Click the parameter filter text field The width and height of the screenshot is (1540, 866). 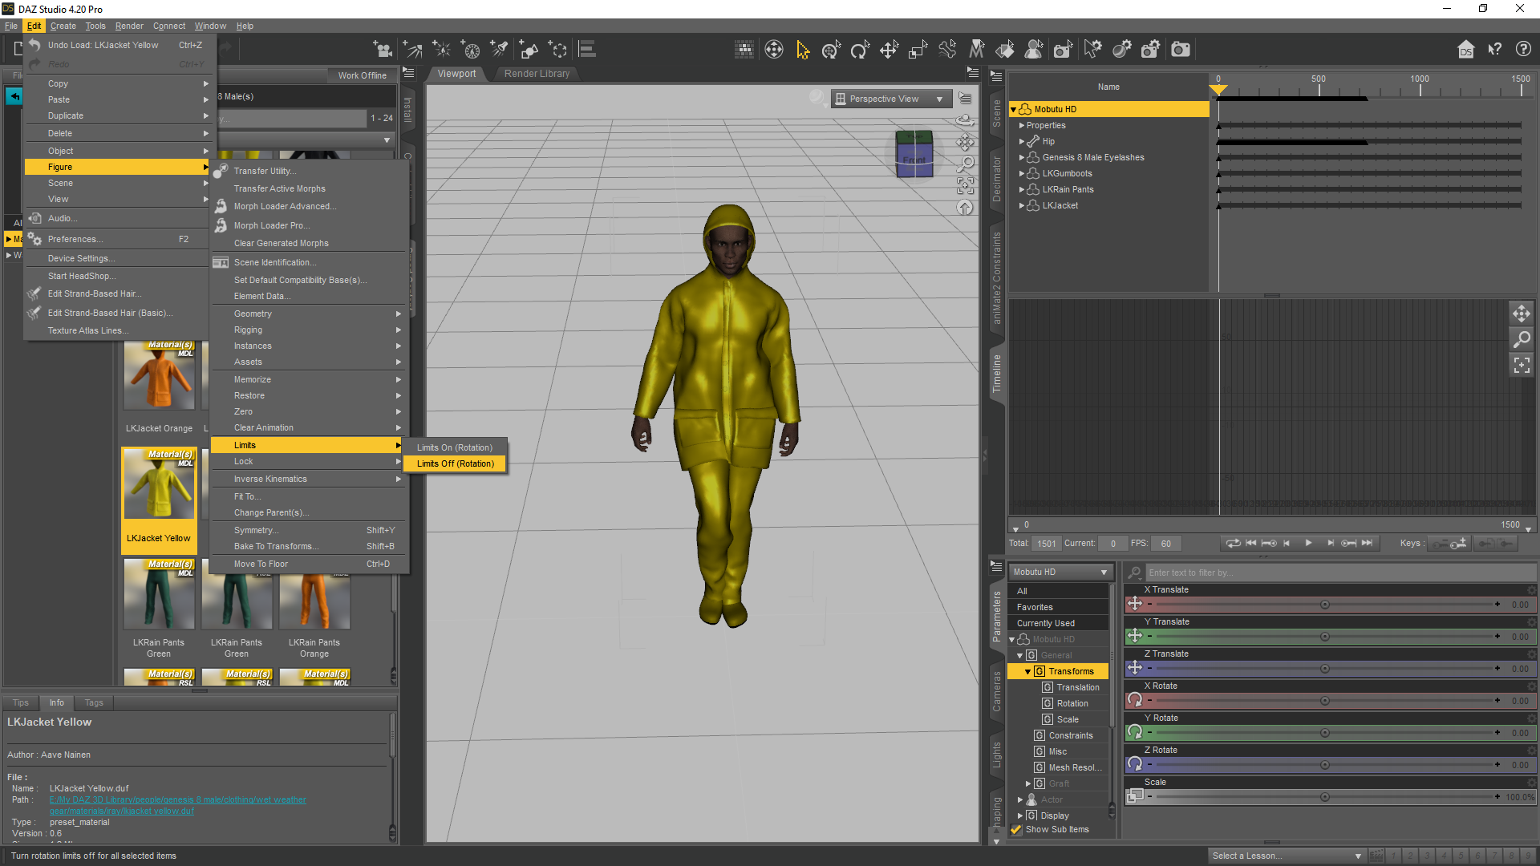click(1340, 573)
